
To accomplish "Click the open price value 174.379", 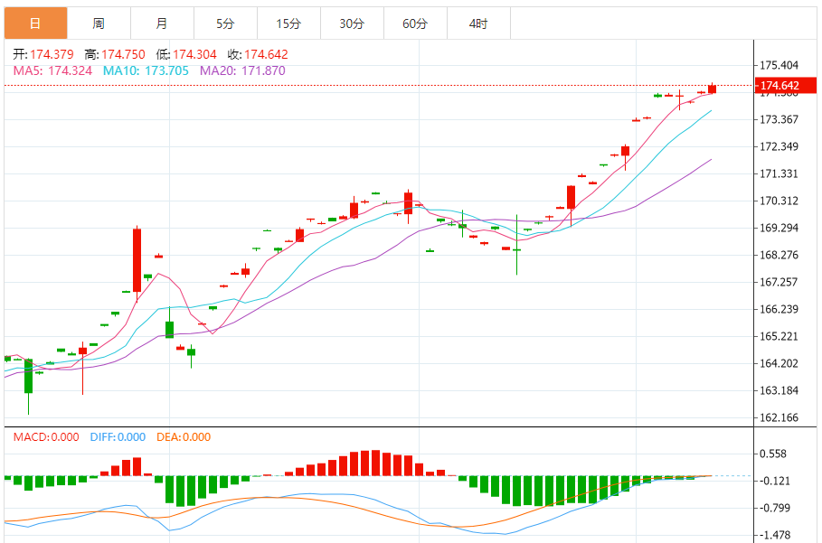I will click(52, 54).
